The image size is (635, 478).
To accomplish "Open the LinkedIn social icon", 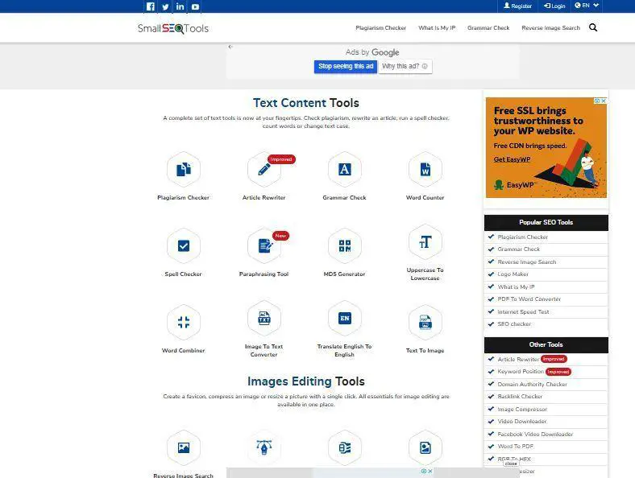I will pyautogui.click(x=181, y=6).
